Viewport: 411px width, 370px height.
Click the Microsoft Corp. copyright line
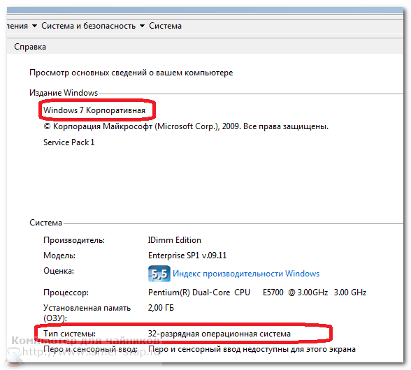click(186, 126)
